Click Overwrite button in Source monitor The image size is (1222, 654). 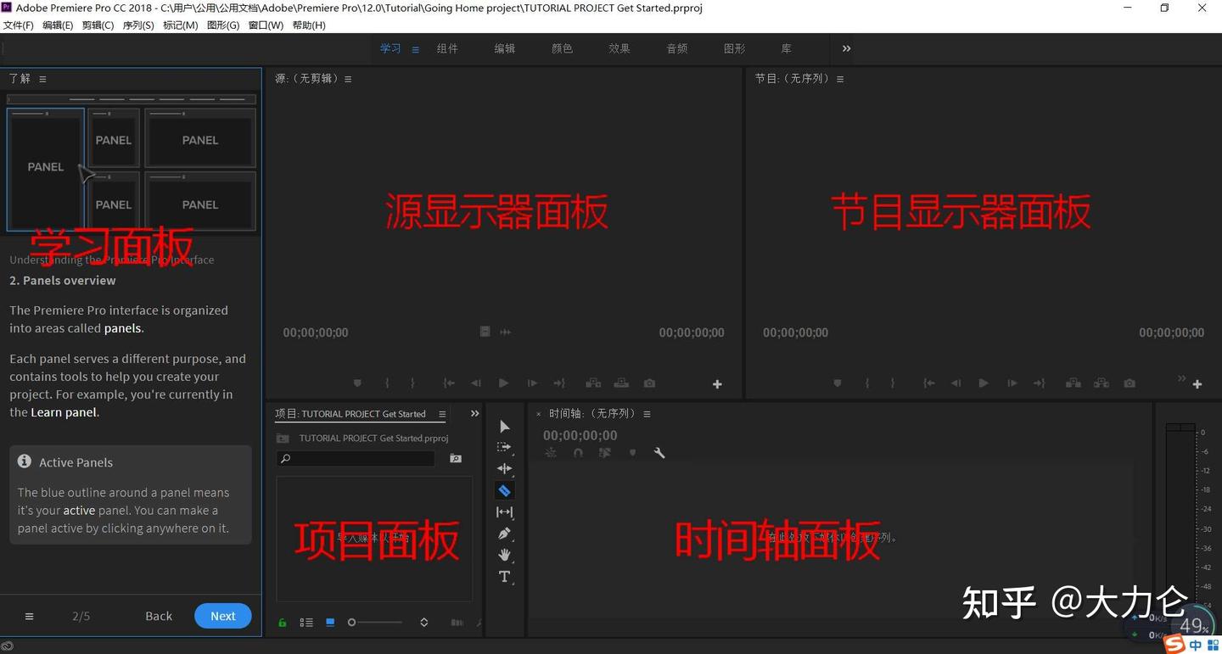pos(621,383)
